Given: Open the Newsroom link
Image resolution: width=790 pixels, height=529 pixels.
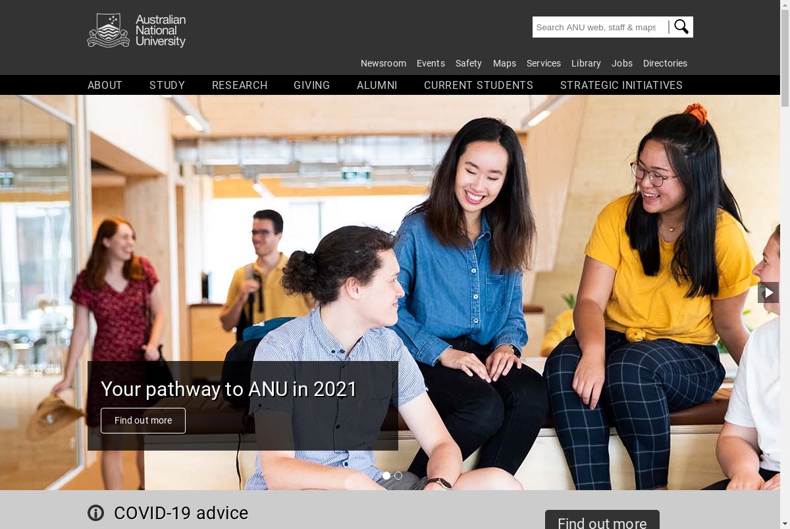Looking at the screenshot, I should click(x=383, y=63).
